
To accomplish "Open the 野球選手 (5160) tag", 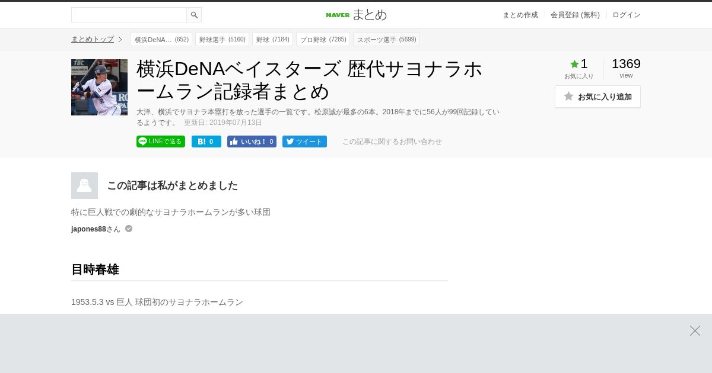I will tap(222, 40).
